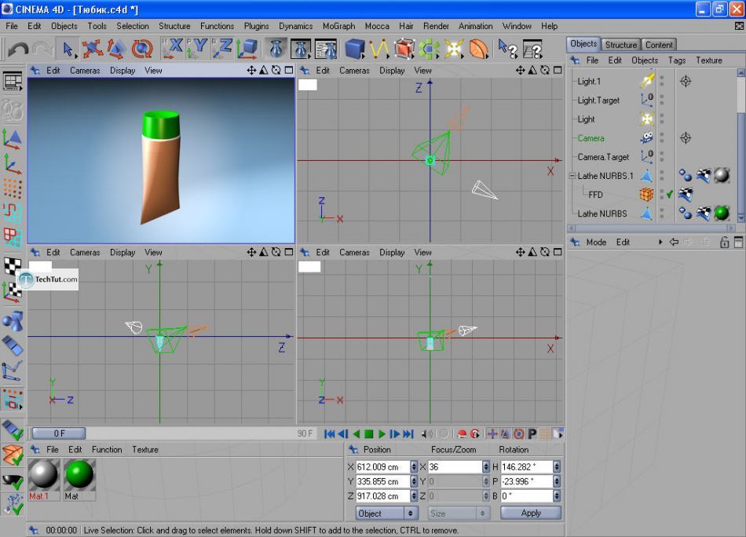Select the Live Selection arrow tool
This screenshot has height=537, width=746.
pyautogui.click(x=68, y=49)
